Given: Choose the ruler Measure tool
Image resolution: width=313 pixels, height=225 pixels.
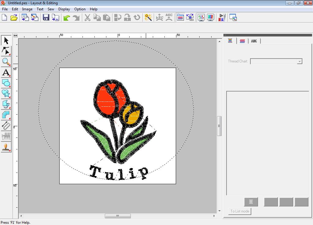Looking at the screenshot, I should tap(6, 126).
